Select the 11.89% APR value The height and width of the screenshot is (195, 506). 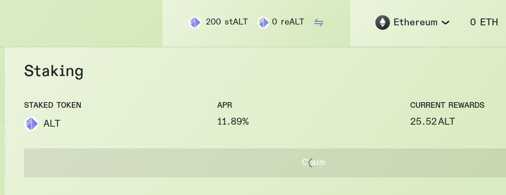coord(233,121)
